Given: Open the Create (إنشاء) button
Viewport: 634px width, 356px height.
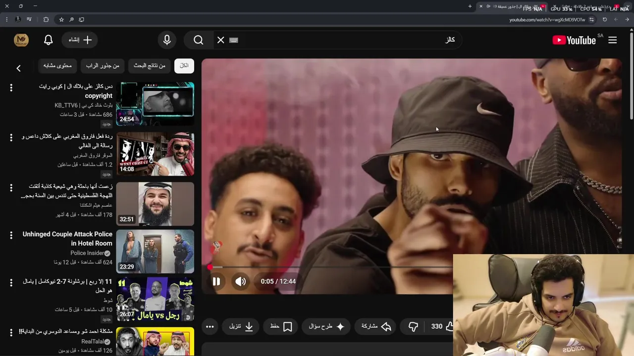Looking at the screenshot, I should coord(80,40).
